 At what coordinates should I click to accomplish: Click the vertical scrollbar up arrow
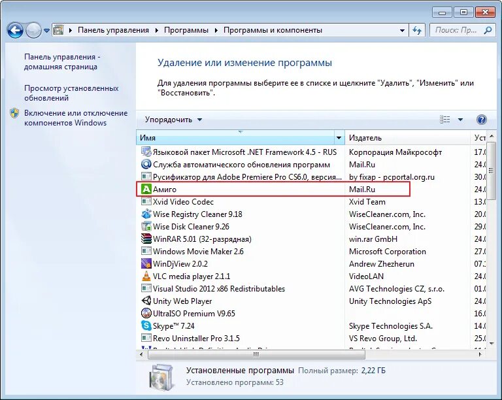coord(492,137)
